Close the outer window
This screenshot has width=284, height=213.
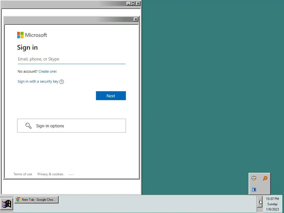tap(138, 3)
